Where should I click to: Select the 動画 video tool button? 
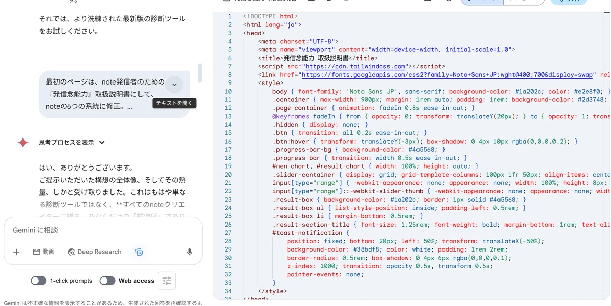coord(44,252)
